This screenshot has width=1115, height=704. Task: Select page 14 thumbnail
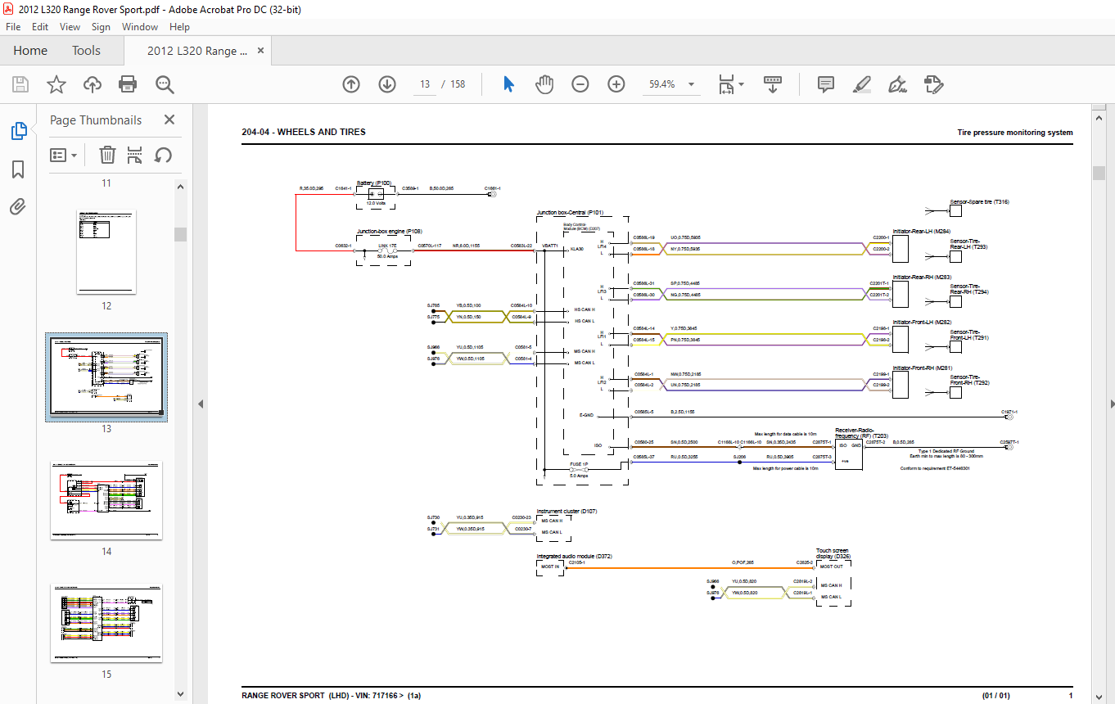106,500
